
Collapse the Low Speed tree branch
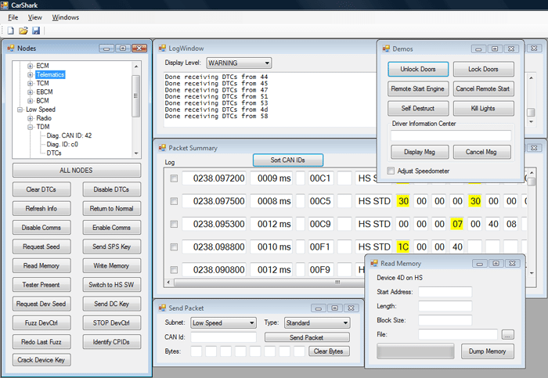click(20, 110)
